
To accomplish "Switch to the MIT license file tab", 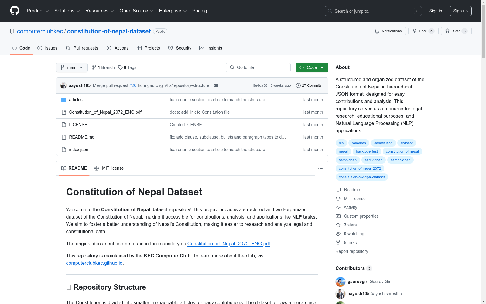I will pos(109,168).
